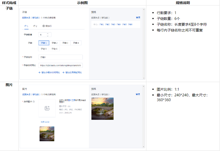Click the plus icon before 增加小程序访问网址
220x151 pixels.
[39, 72]
